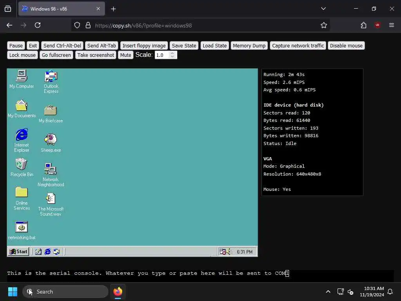This screenshot has width=401, height=301.
Task: Send Alt-Tab to the emulator
Action: point(101,45)
